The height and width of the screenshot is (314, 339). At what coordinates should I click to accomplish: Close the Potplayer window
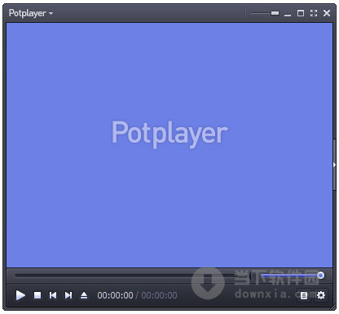pos(327,13)
